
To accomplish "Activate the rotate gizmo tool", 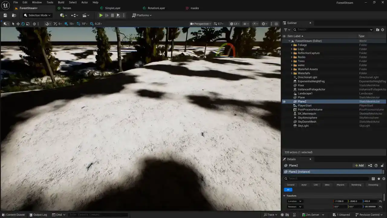I will (x=23, y=24).
